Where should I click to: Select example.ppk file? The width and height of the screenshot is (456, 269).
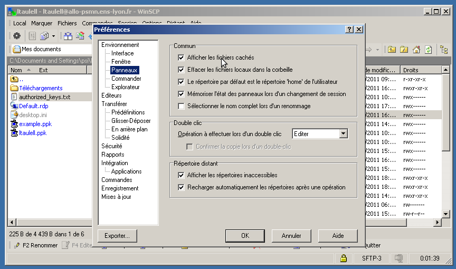tap(35, 124)
